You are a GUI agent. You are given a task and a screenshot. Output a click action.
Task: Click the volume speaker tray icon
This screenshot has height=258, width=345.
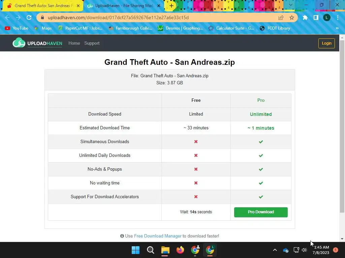tap(304, 250)
